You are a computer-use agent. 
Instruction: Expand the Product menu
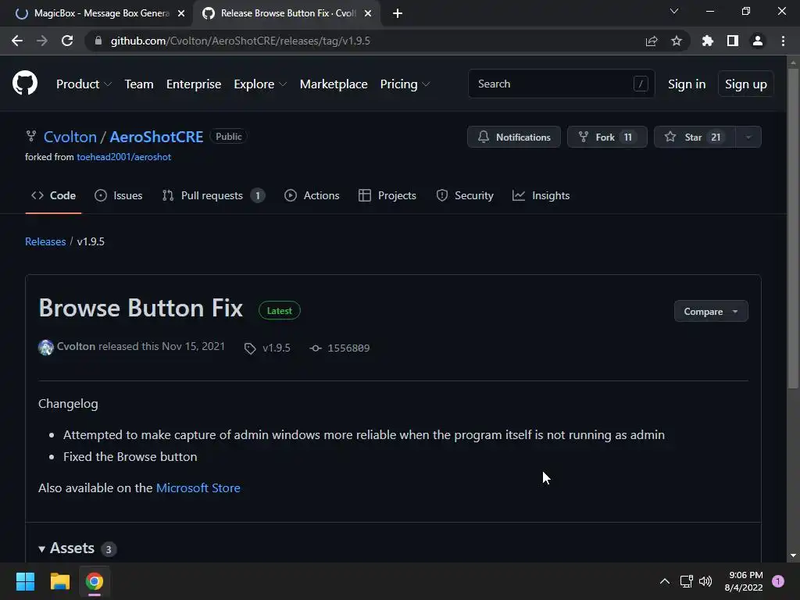coord(84,84)
